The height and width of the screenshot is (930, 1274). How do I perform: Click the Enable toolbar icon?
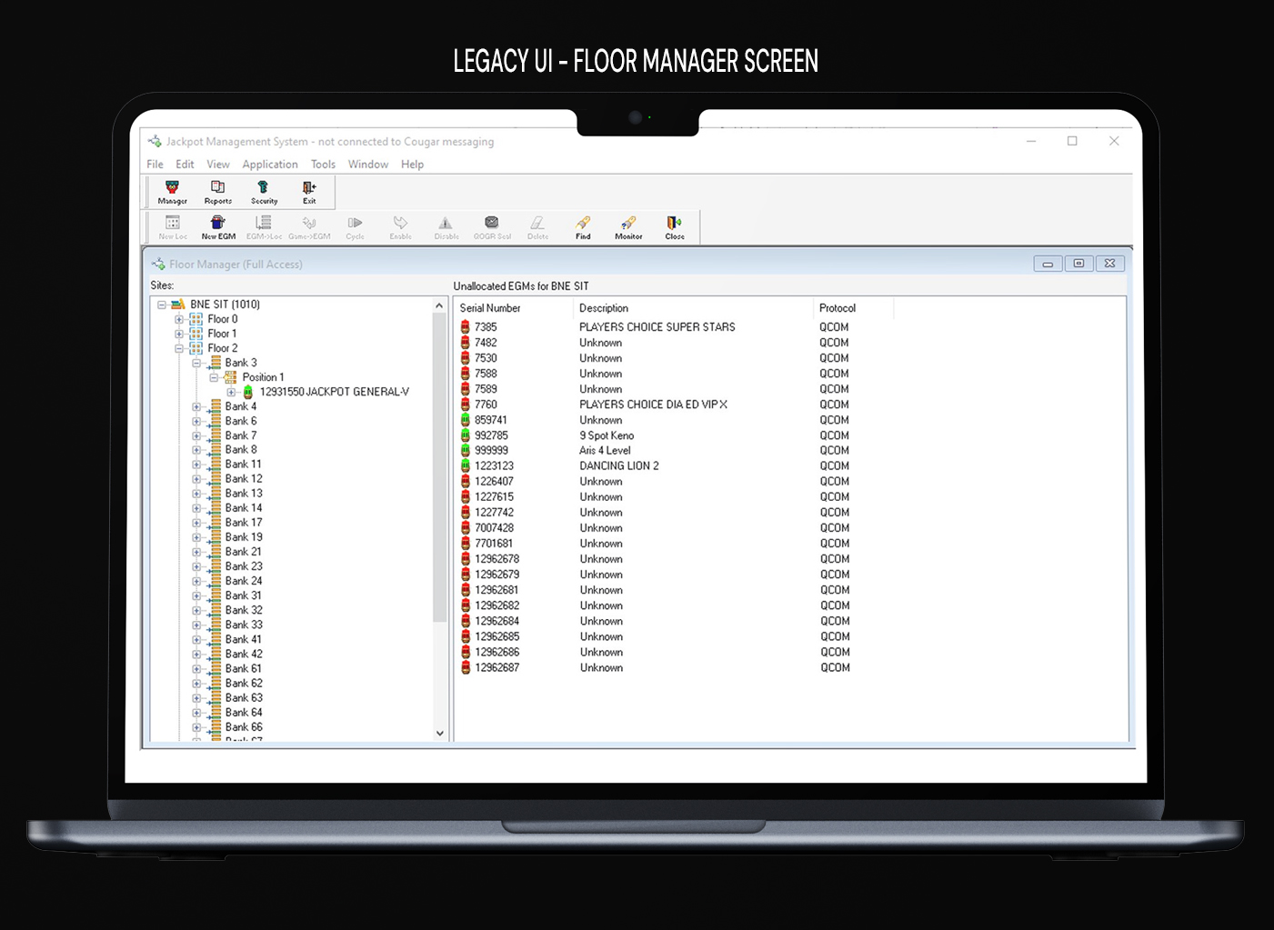tap(400, 227)
